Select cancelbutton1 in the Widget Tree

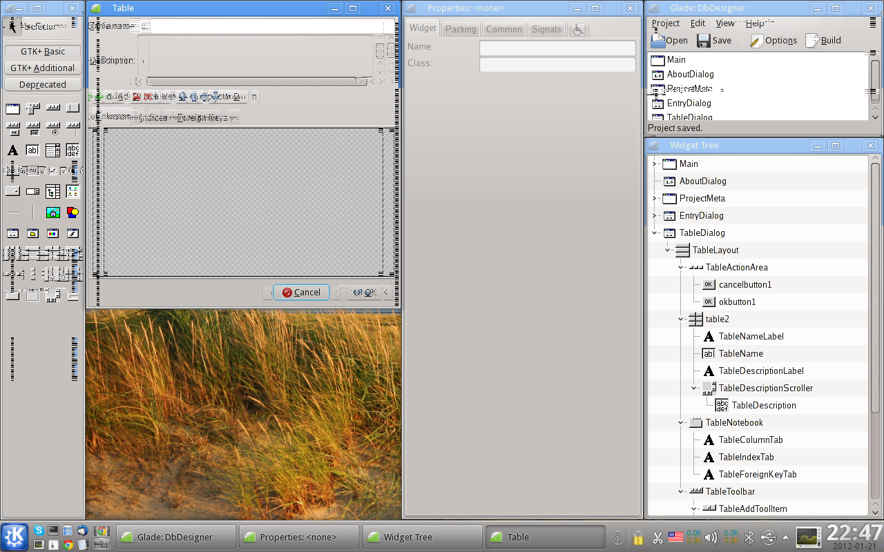click(x=744, y=285)
